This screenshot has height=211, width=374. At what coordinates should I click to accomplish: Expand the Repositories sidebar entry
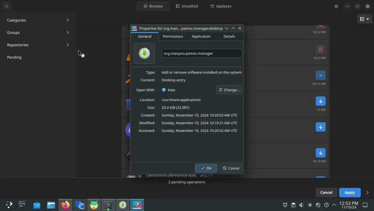point(38,45)
